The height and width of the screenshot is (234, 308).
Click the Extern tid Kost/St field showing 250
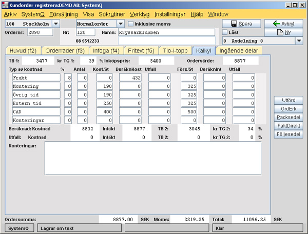point(105,103)
